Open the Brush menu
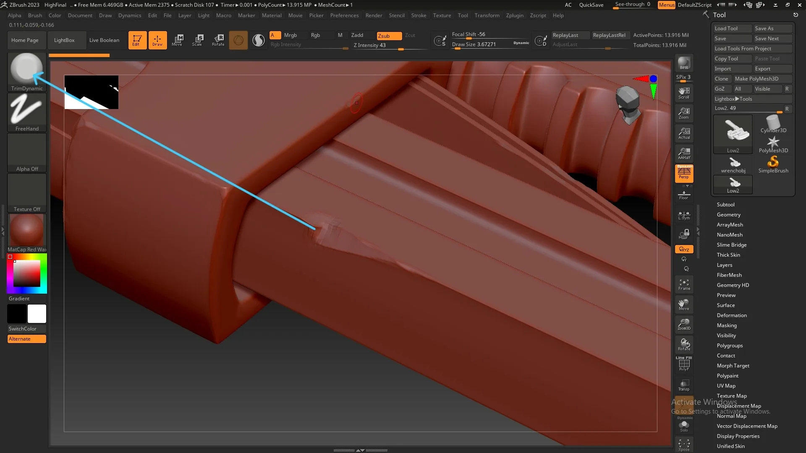Screen dimensions: 806x453 click(35, 16)
